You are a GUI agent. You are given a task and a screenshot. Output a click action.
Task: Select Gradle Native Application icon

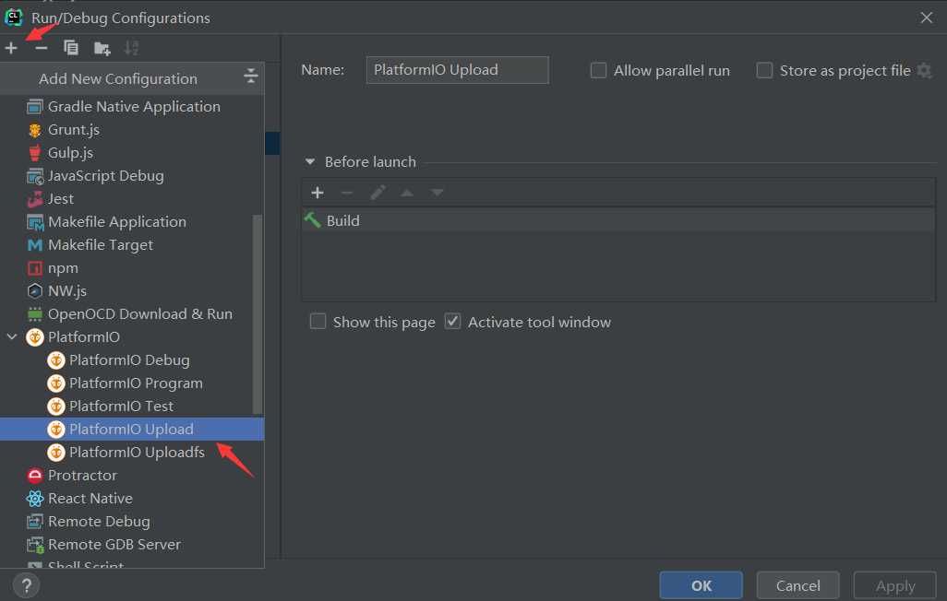click(35, 107)
